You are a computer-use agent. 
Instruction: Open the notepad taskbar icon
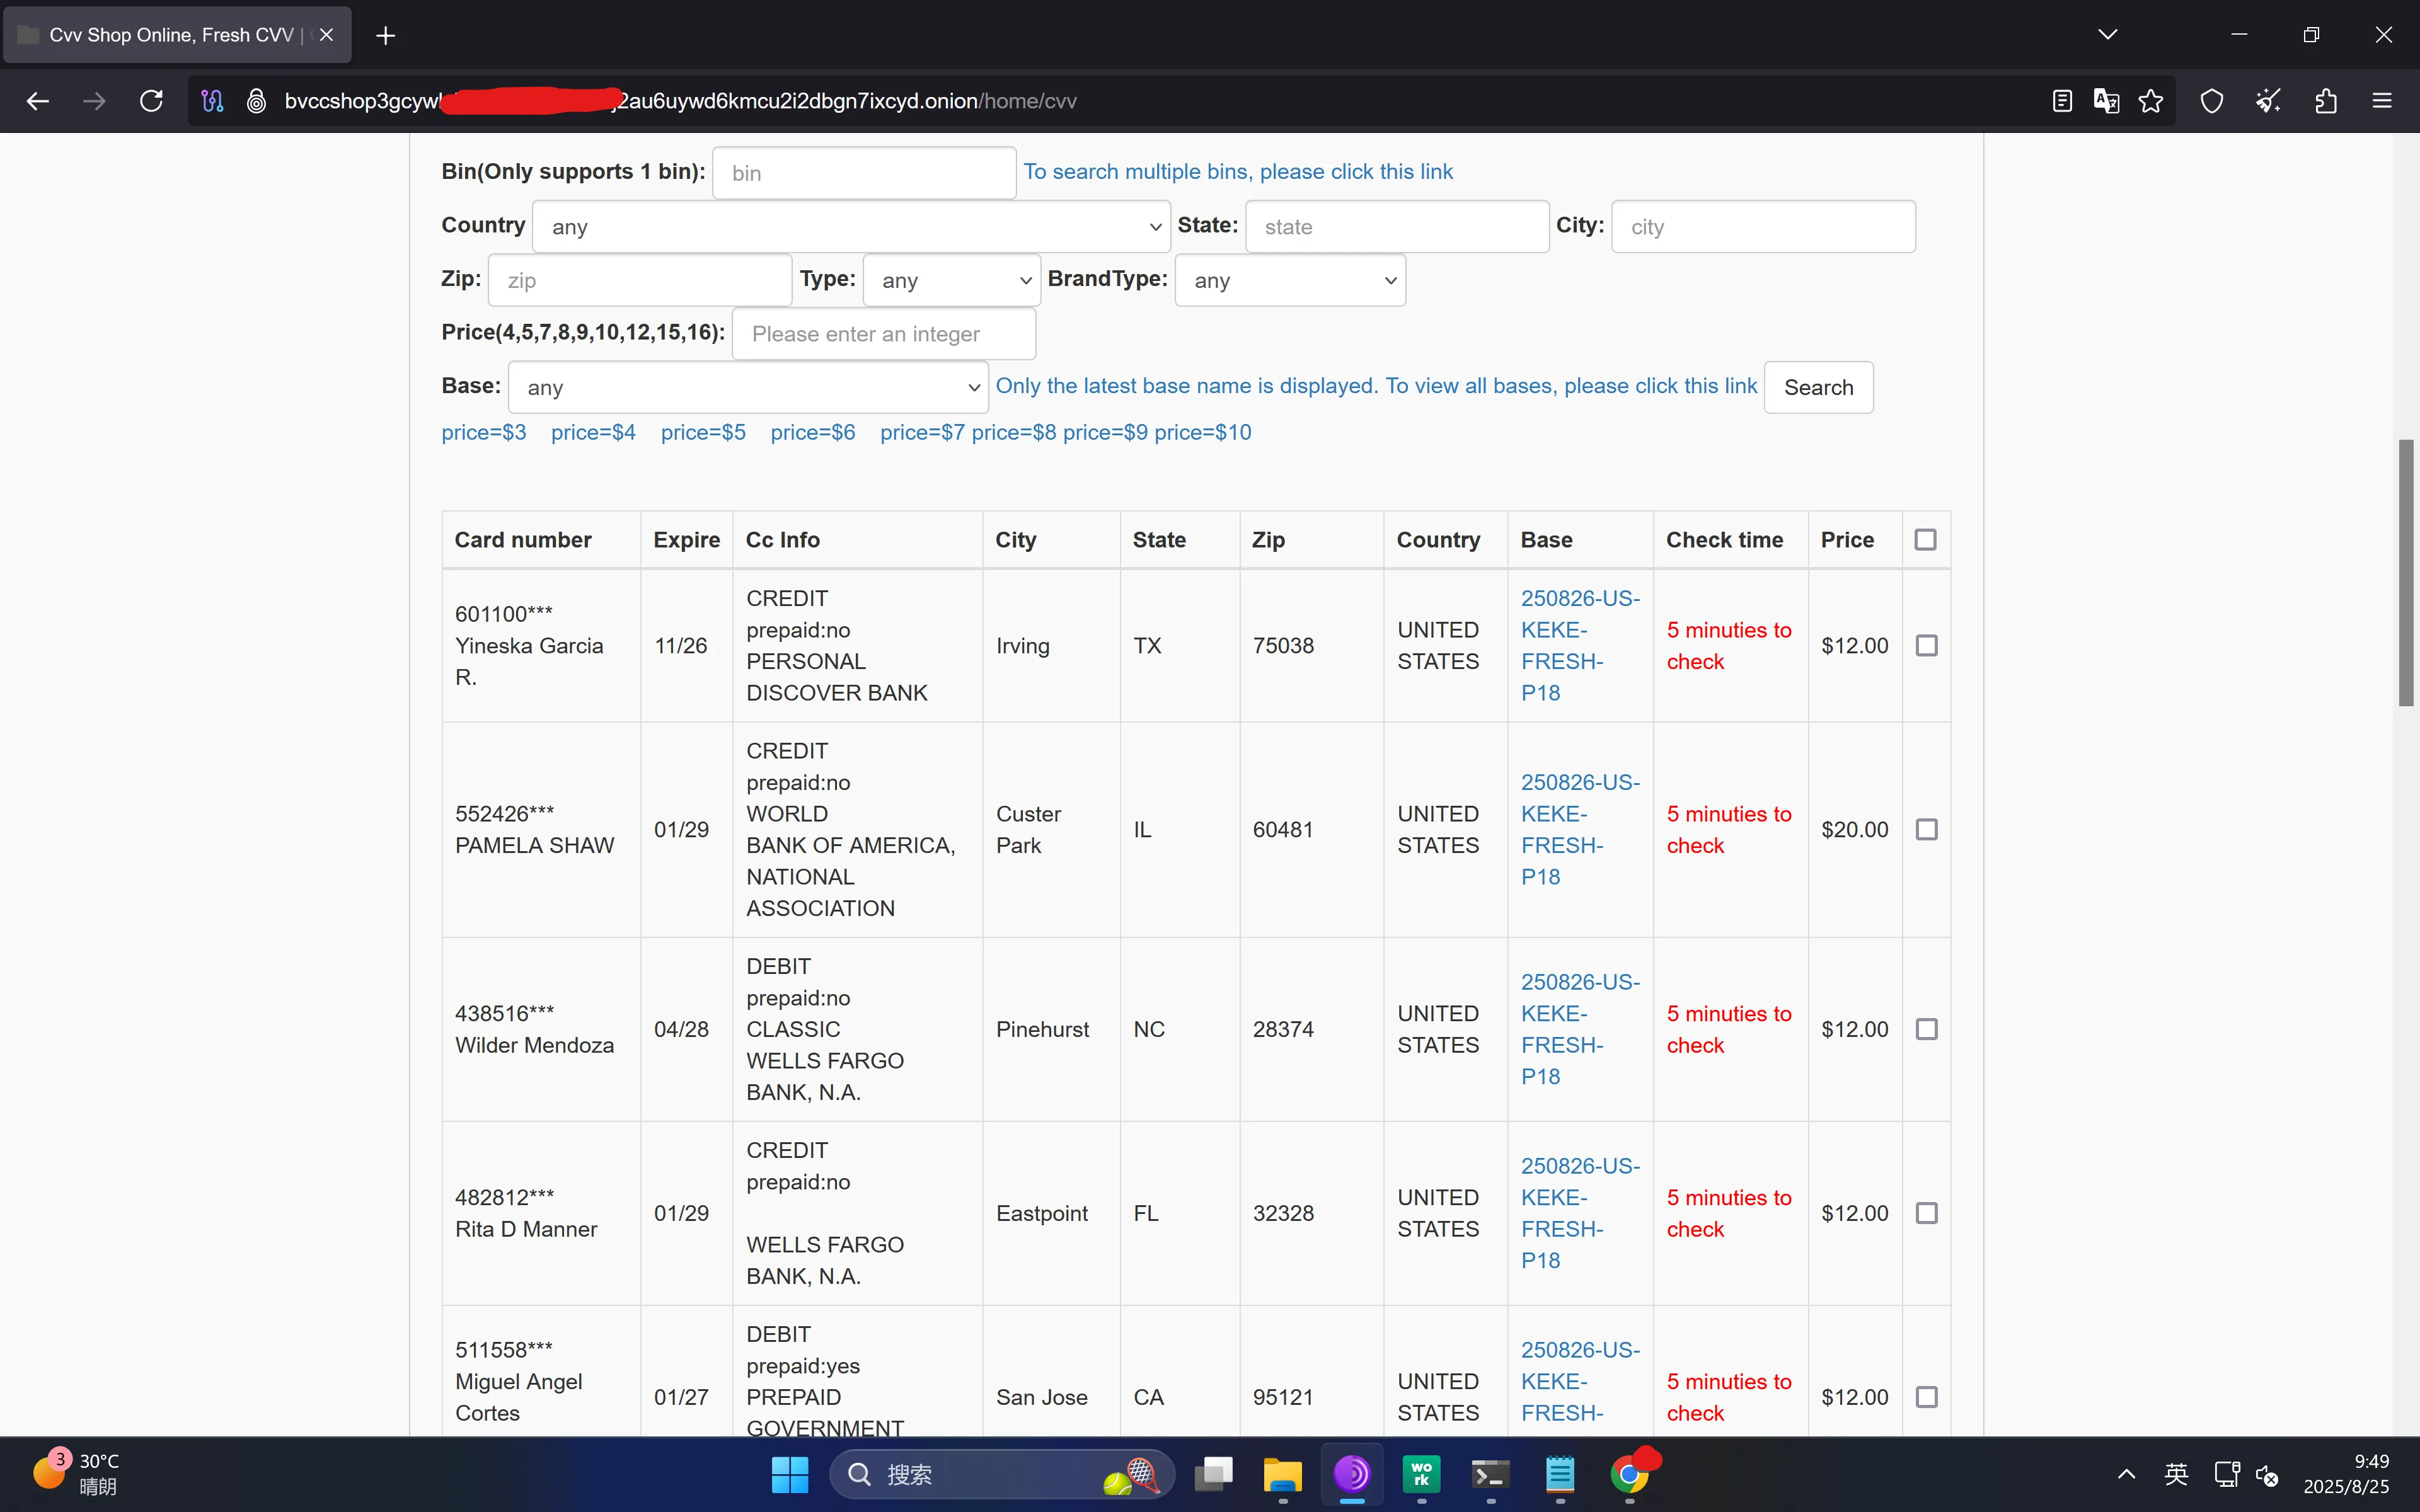[x=1560, y=1474]
